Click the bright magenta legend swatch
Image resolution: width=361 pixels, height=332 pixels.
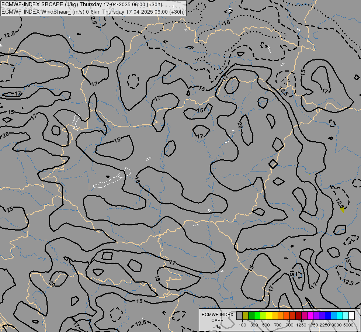pos(310,316)
